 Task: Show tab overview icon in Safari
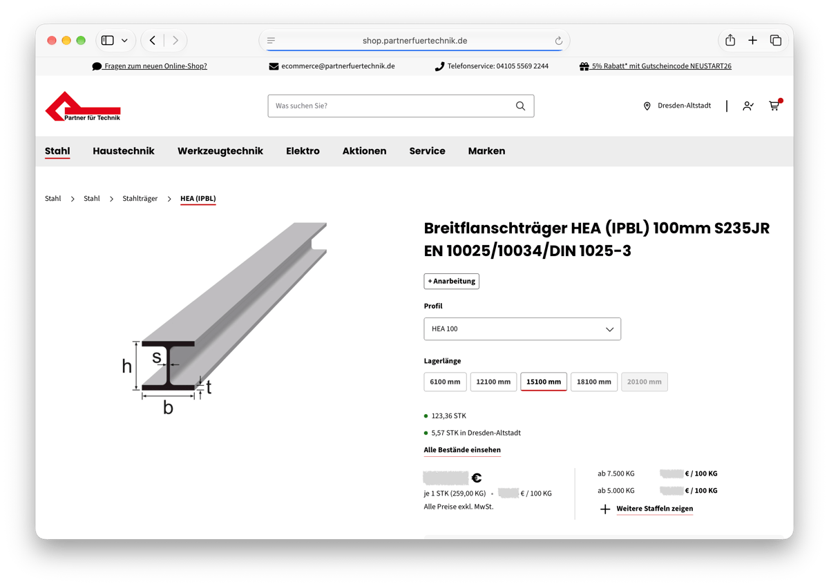coord(776,41)
